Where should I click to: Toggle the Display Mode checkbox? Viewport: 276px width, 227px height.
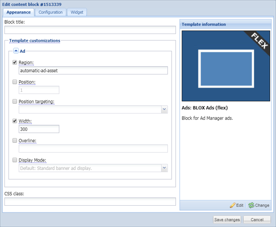point(15,160)
